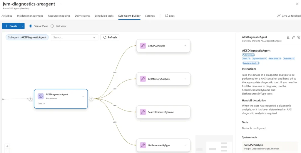The width and height of the screenshot is (301, 153).
Task: Click the GetCPUAnalysis wrench icon
Action: pos(143,46)
